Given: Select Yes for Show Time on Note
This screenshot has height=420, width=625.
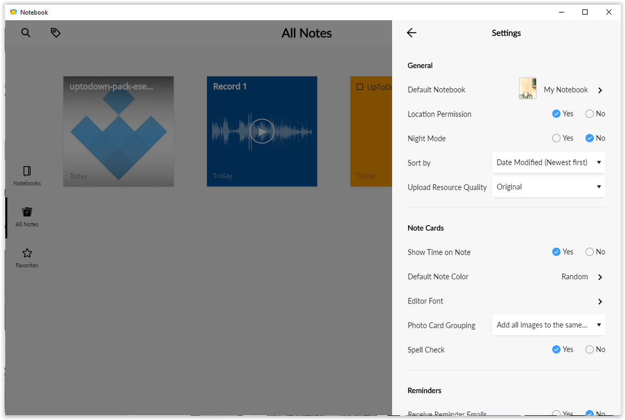Looking at the screenshot, I should click(x=556, y=251).
